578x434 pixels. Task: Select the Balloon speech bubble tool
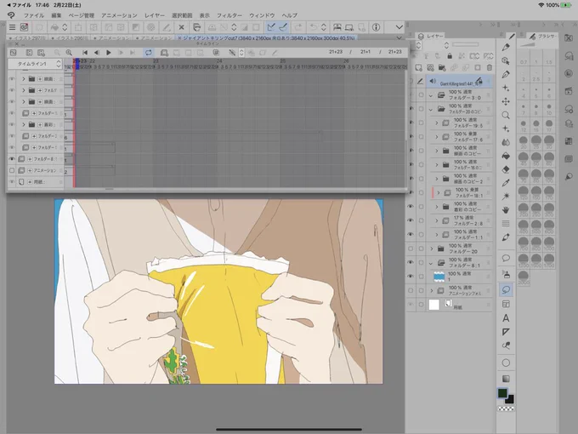pyautogui.click(x=506, y=258)
